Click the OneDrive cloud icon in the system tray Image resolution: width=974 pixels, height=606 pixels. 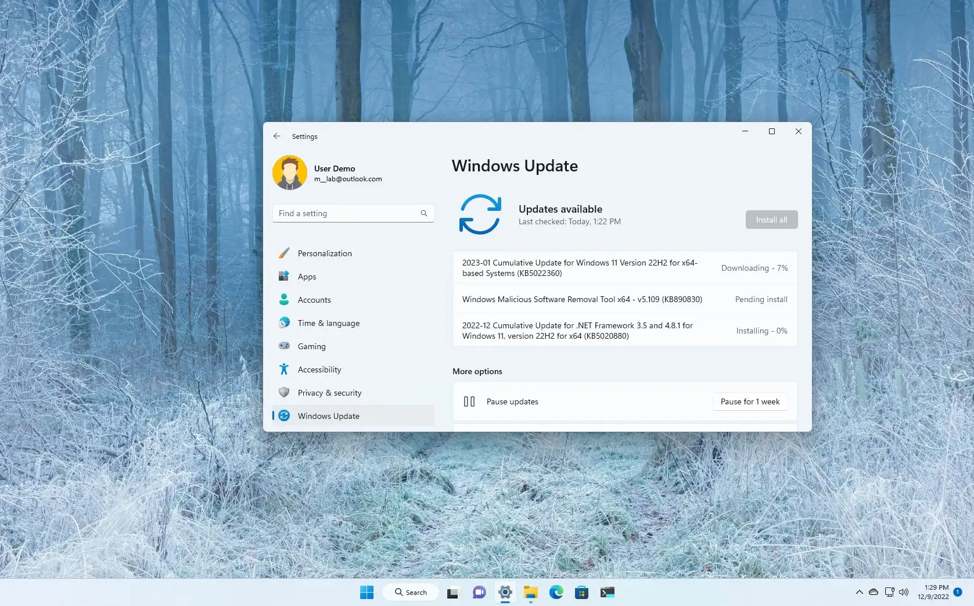[874, 592]
